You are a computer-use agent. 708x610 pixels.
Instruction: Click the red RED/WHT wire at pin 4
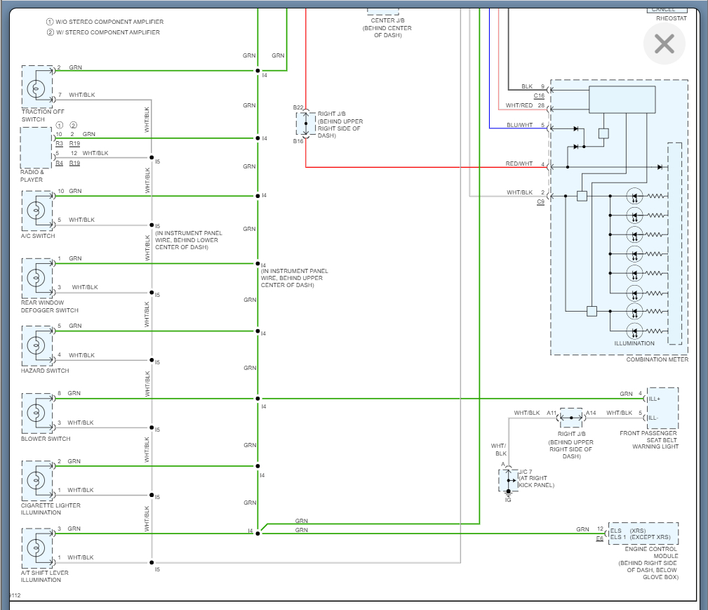(x=421, y=168)
